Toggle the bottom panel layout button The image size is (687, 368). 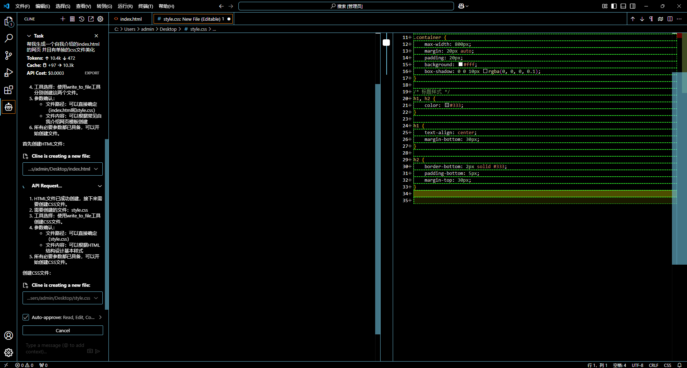click(x=623, y=6)
